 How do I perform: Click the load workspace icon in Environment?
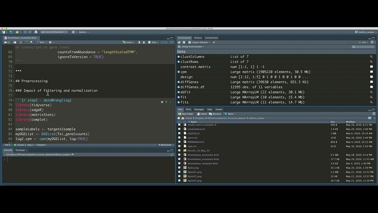coord(179,42)
